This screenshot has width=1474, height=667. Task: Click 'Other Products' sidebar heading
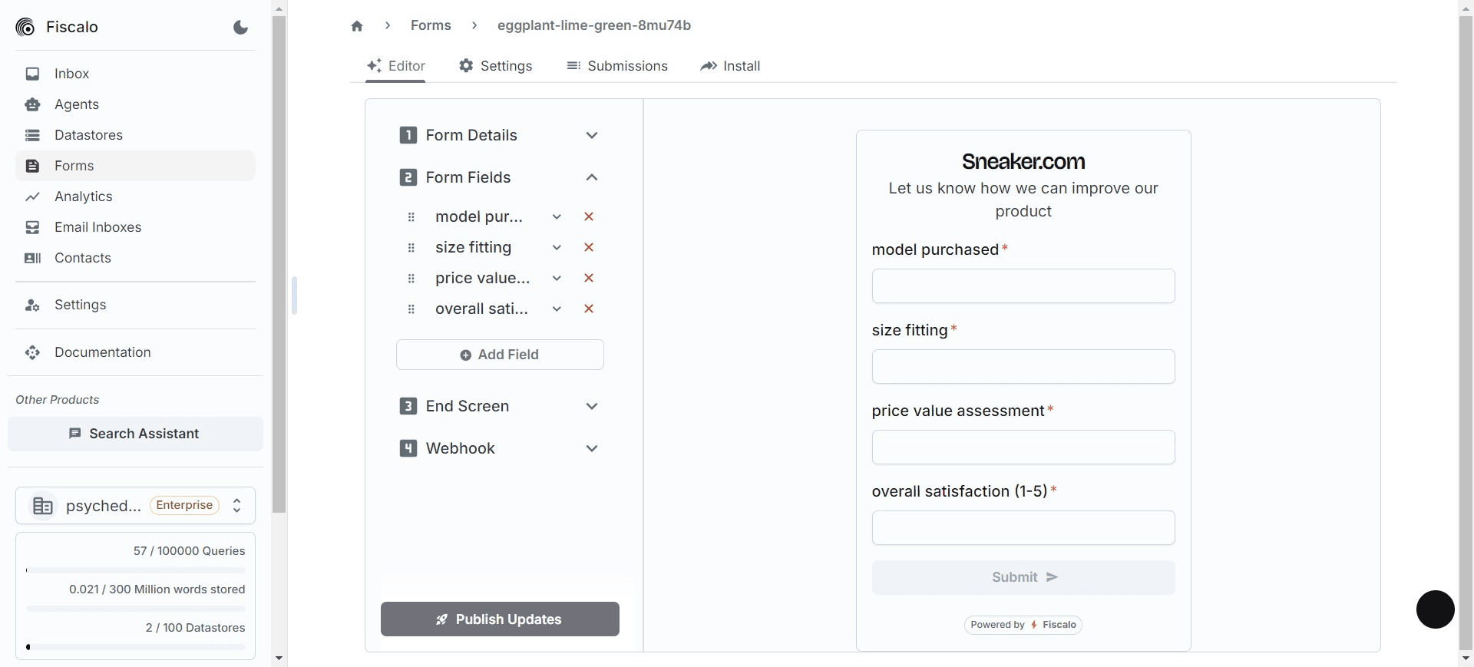click(x=58, y=400)
